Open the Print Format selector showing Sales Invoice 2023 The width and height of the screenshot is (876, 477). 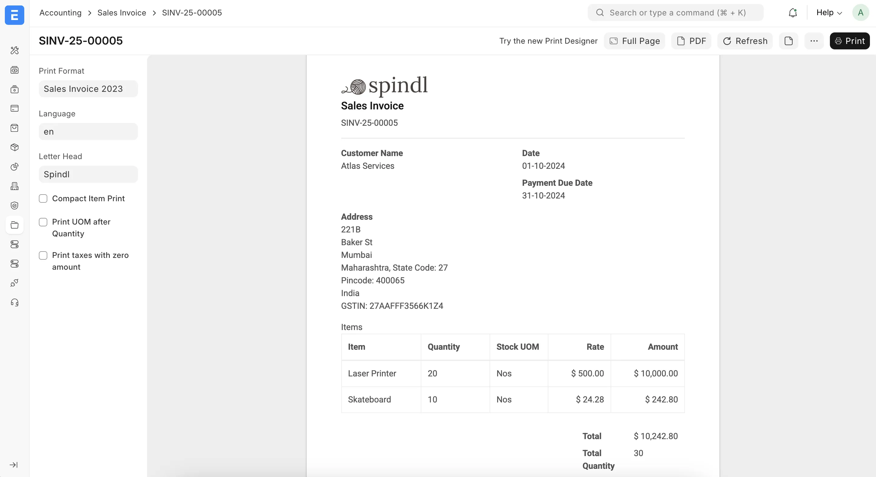coord(88,89)
